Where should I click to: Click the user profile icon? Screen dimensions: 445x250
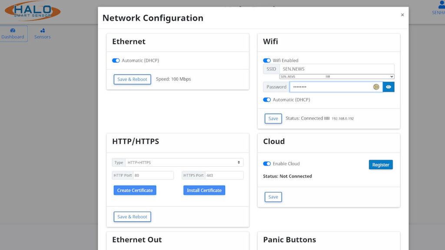coord(440,5)
